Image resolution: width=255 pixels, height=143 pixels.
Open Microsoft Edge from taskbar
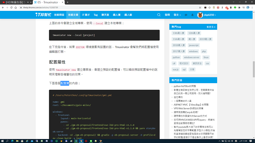coord(12,141)
